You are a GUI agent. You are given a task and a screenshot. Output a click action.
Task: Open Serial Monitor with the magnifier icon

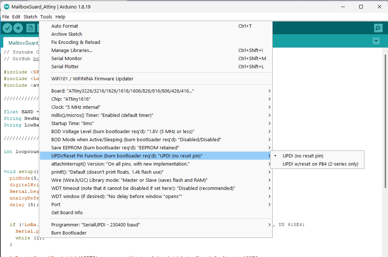(x=378, y=28)
